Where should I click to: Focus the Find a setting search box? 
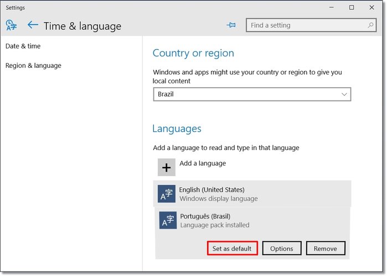(311, 25)
